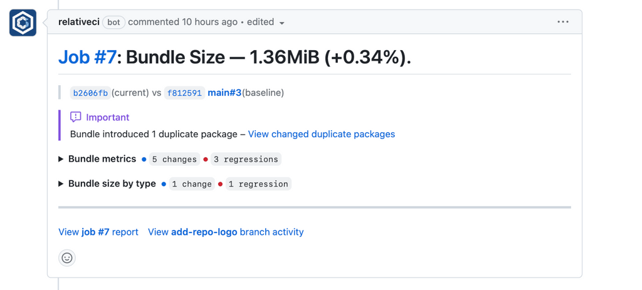The width and height of the screenshot is (642, 290).
Task: Open the edited history dropdown arrow
Action: 282,23
